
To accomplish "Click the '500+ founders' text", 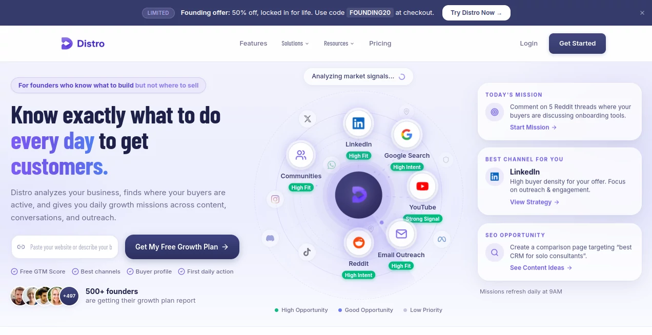I will [x=112, y=291].
